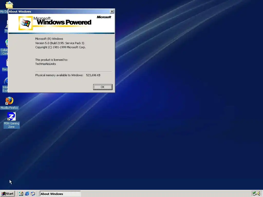Select the My Documents folder icon
Viewport: 263px width, 197px height.
coord(9,5)
